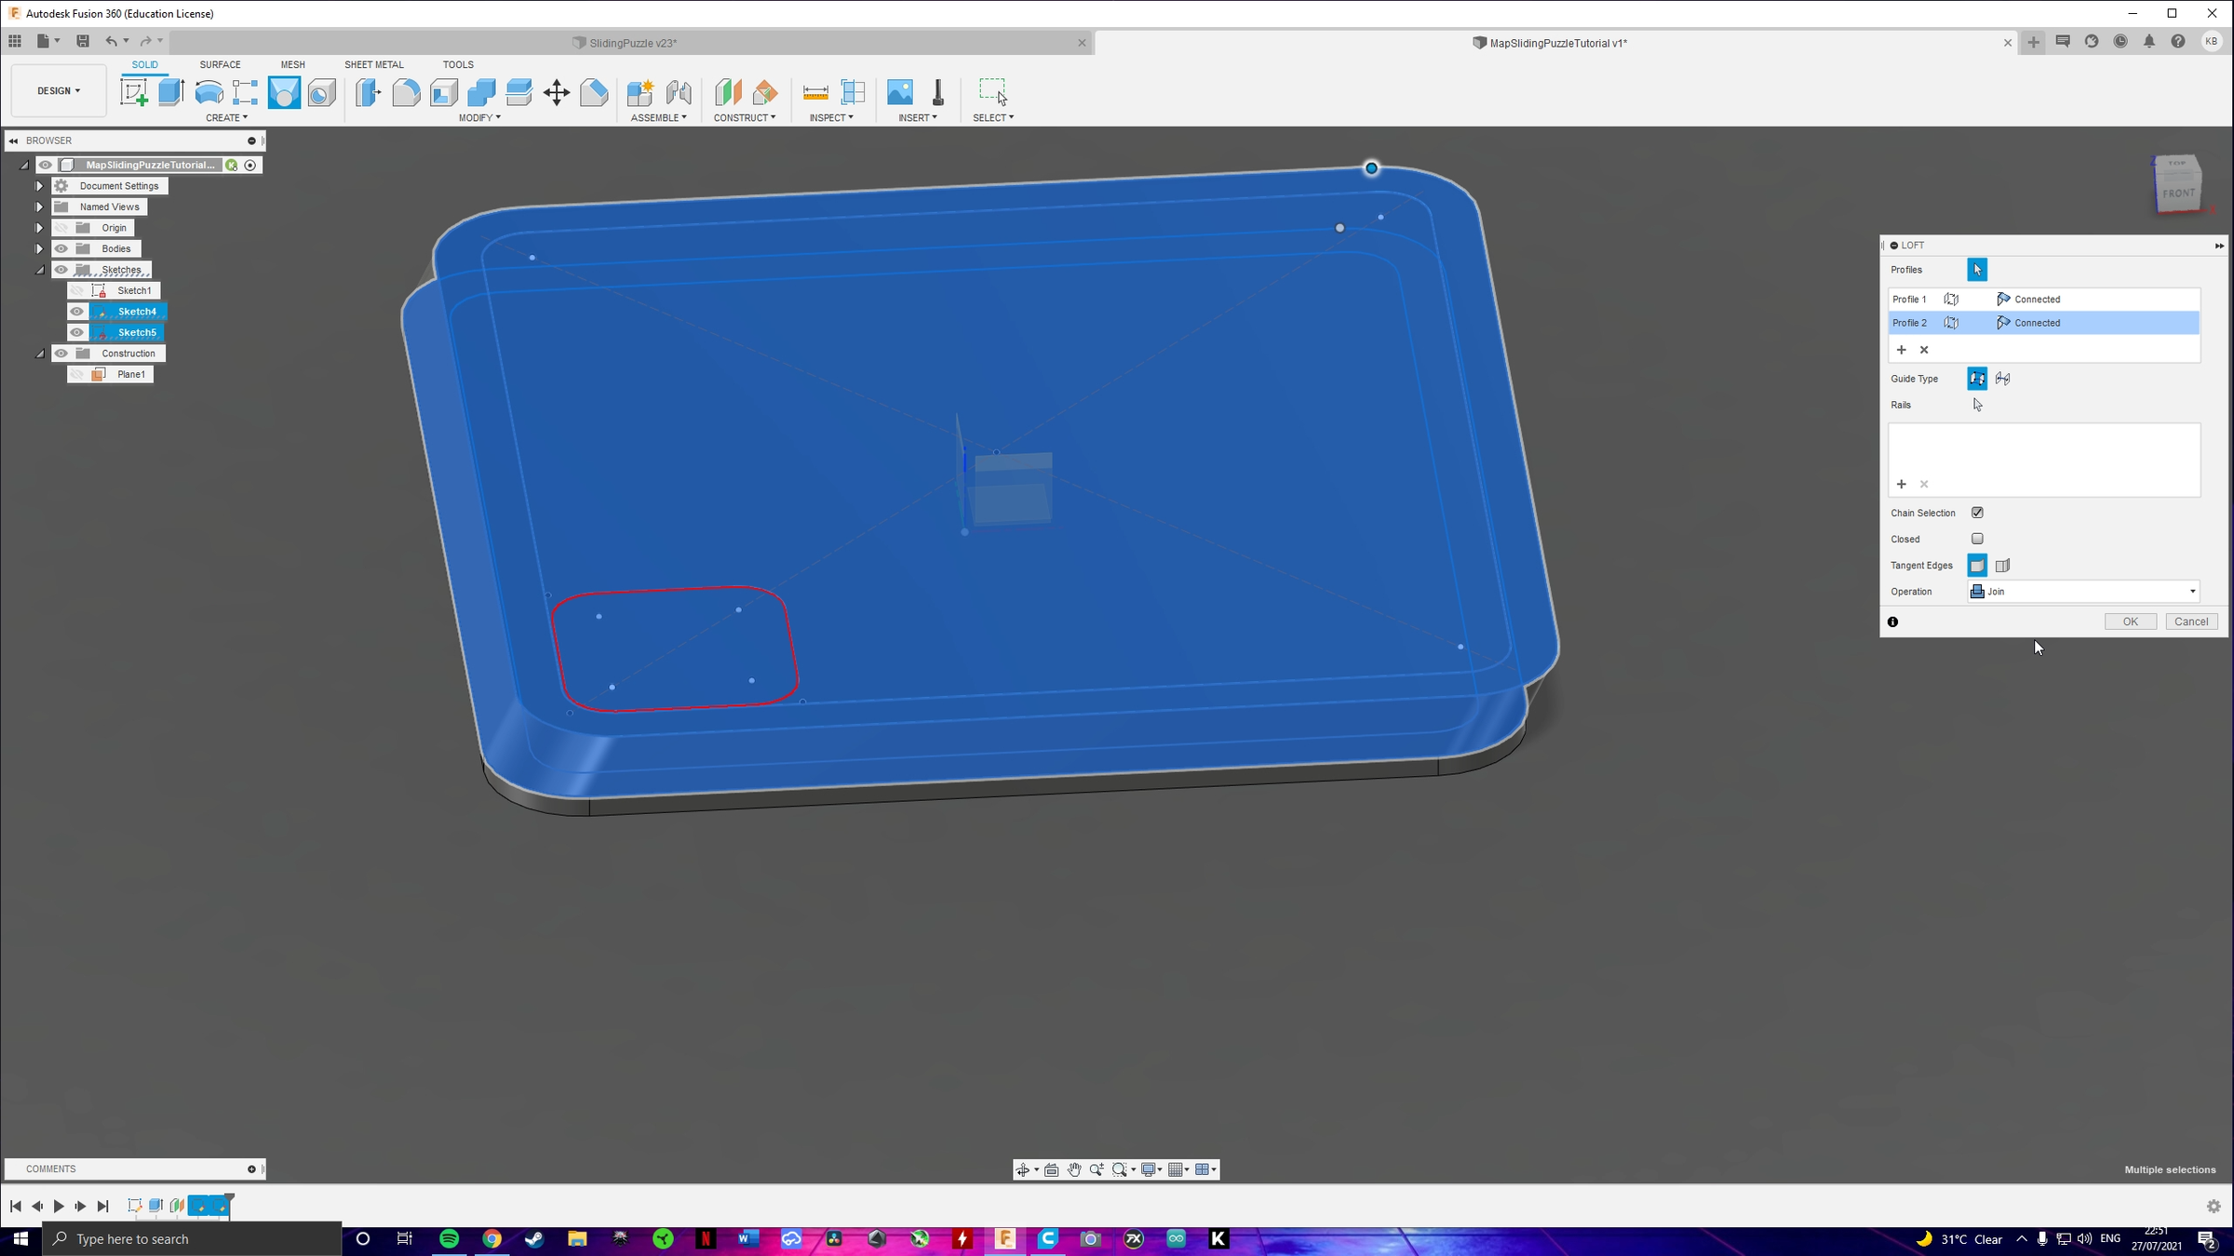Click the Pan tool in the navigation bar
The height and width of the screenshot is (1256, 2234).
pyautogui.click(x=1073, y=1169)
